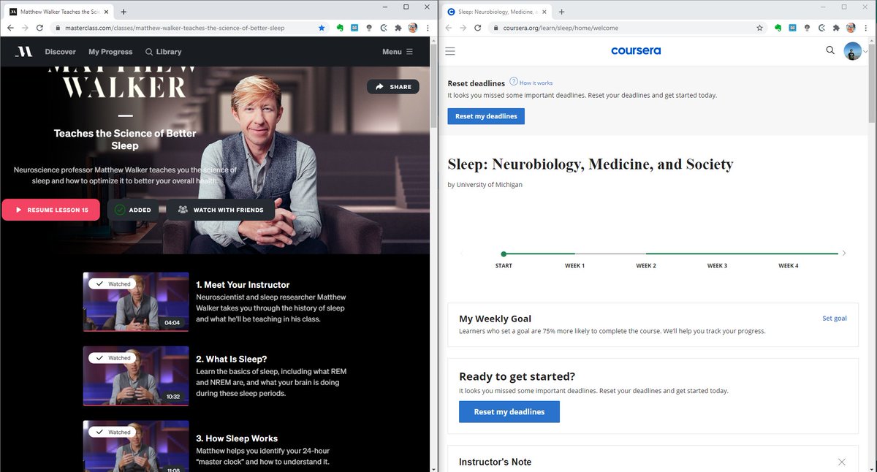The image size is (877, 472).
Task: Open lesson 1 Meet Your Instructor thumbnail
Action: click(x=136, y=302)
